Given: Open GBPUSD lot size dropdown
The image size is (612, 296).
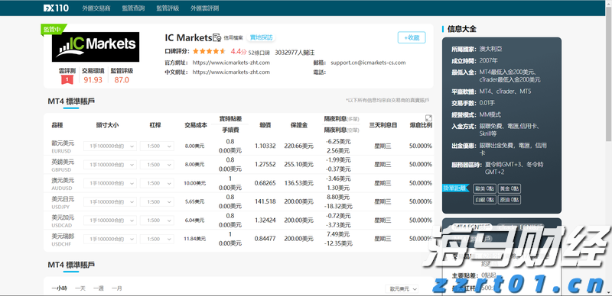Looking at the screenshot, I should tap(110, 165).
